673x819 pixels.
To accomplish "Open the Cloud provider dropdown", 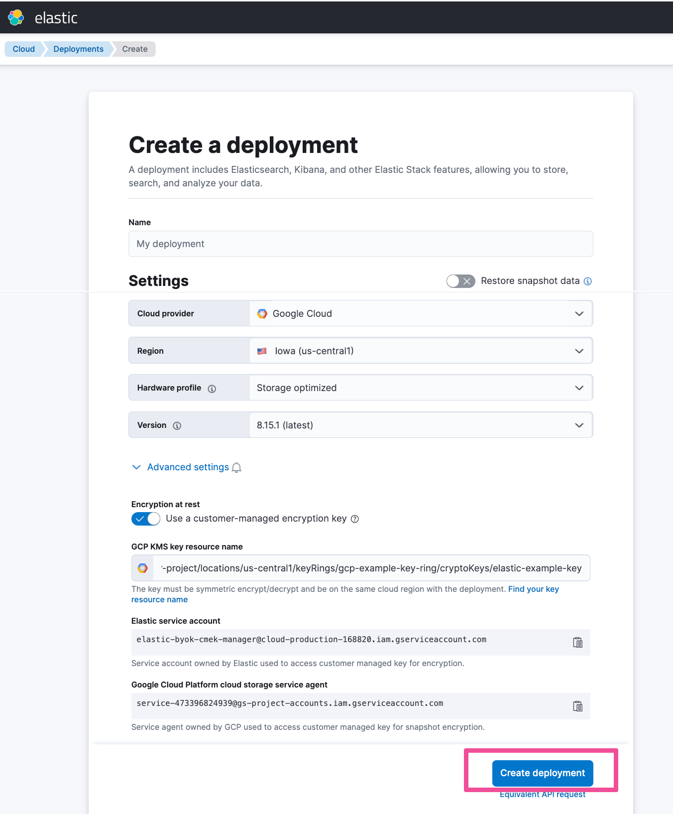I will 421,314.
